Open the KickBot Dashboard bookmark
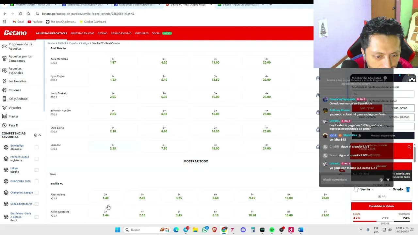This screenshot has height=235, width=418. click(x=93, y=22)
